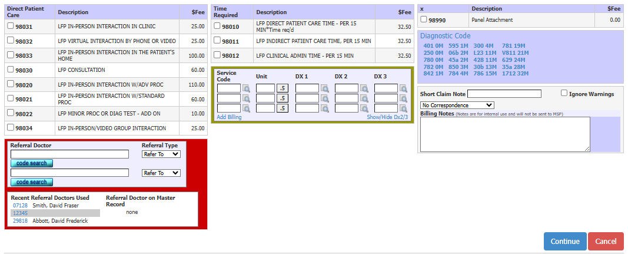Open the second Referral Type dropdown
This screenshot has height=254, width=628.
[161, 173]
